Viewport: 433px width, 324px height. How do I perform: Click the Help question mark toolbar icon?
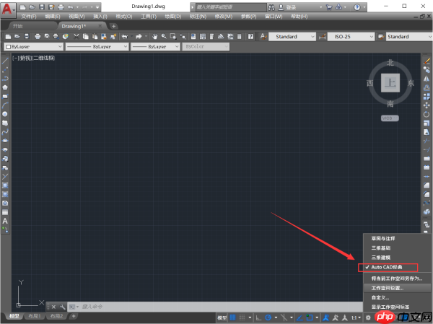250,37
